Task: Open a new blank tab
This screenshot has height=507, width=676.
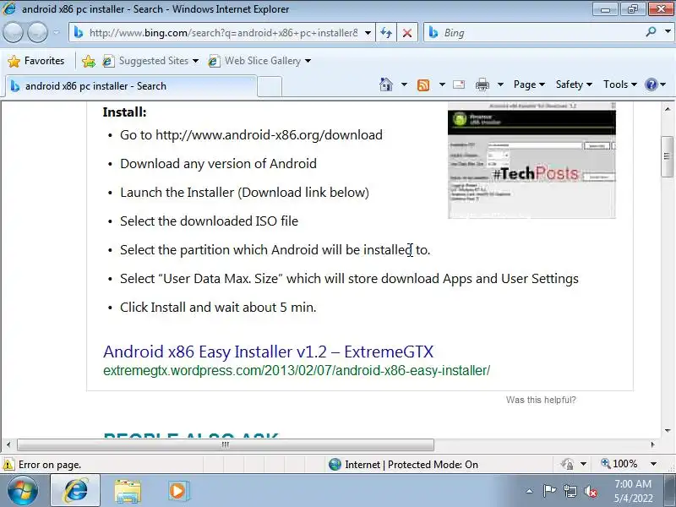Action: (x=270, y=87)
